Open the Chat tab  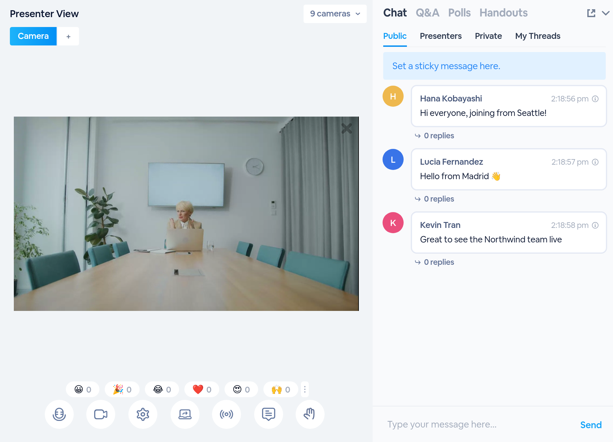395,13
